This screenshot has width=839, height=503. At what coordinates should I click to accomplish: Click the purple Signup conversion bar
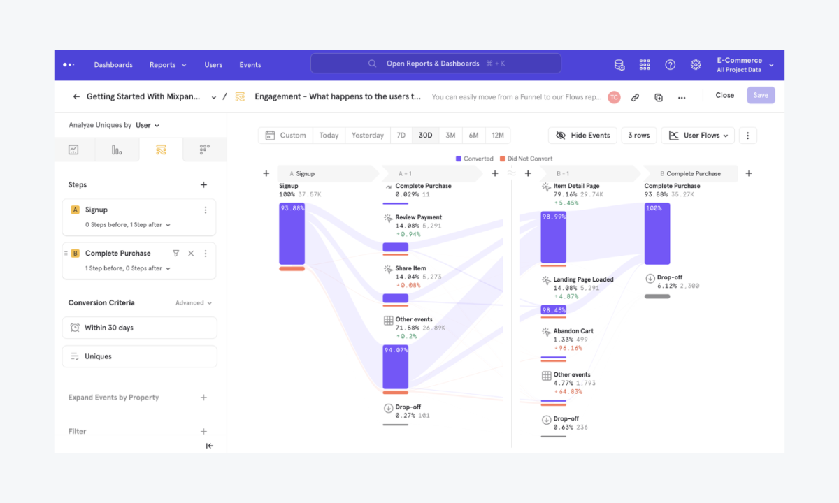[x=292, y=234]
